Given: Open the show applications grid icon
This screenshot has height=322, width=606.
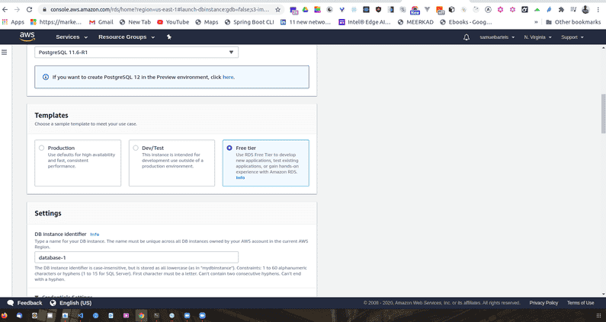Looking at the screenshot, I should pos(598,315).
